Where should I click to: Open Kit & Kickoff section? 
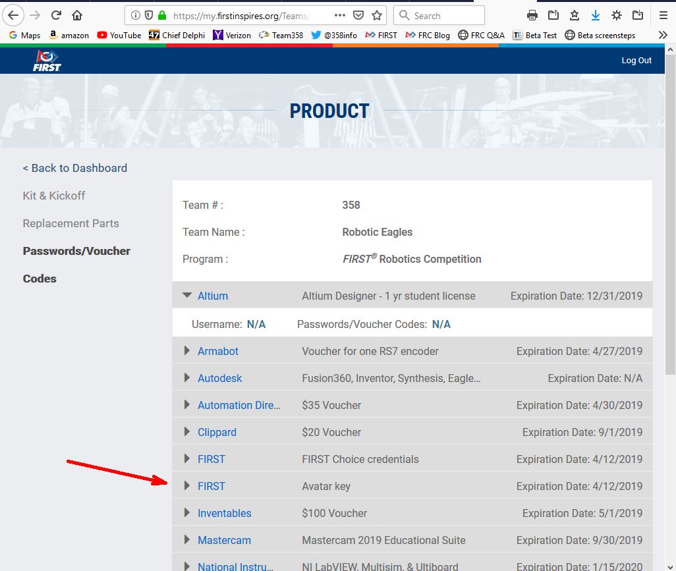54,196
